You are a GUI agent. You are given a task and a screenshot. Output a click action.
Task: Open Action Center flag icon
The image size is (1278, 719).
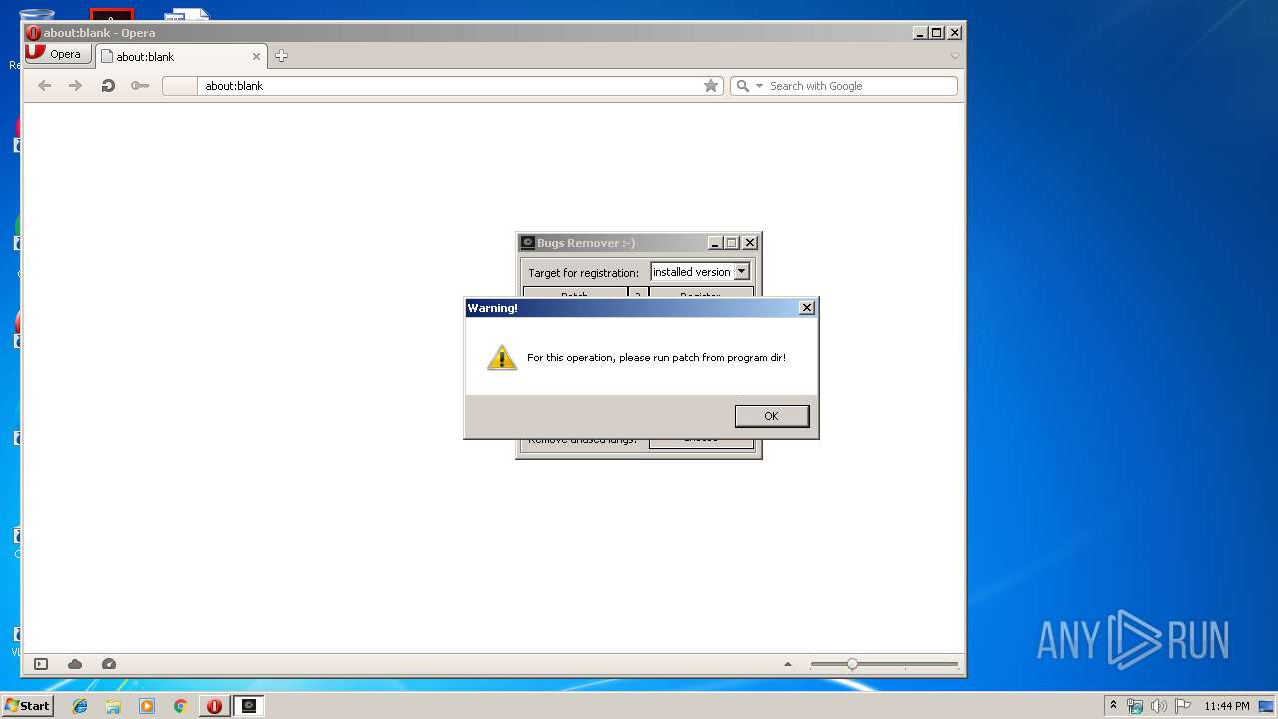click(1183, 706)
